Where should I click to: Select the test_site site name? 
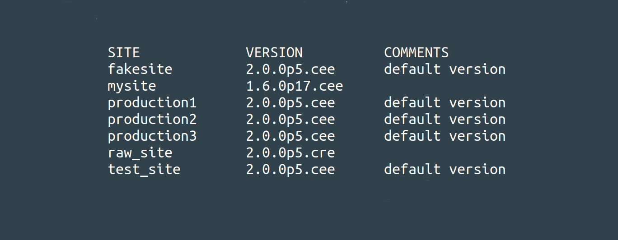(x=144, y=170)
